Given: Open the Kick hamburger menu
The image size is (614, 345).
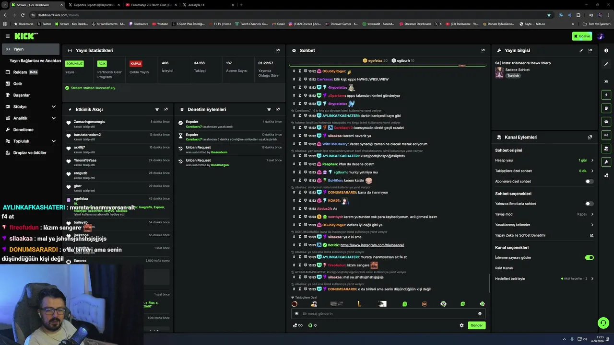Looking at the screenshot, I should click(x=7, y=36).
